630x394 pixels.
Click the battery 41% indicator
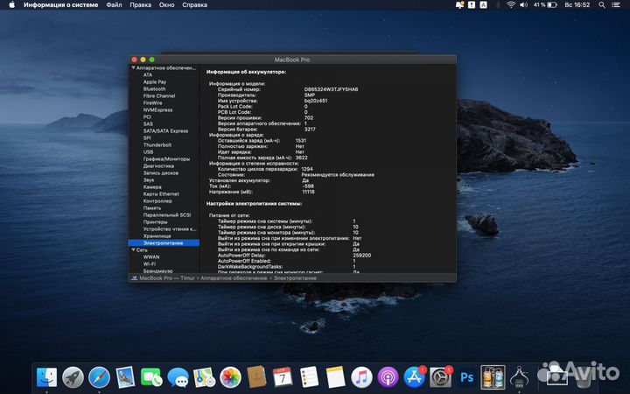[545, 5]
